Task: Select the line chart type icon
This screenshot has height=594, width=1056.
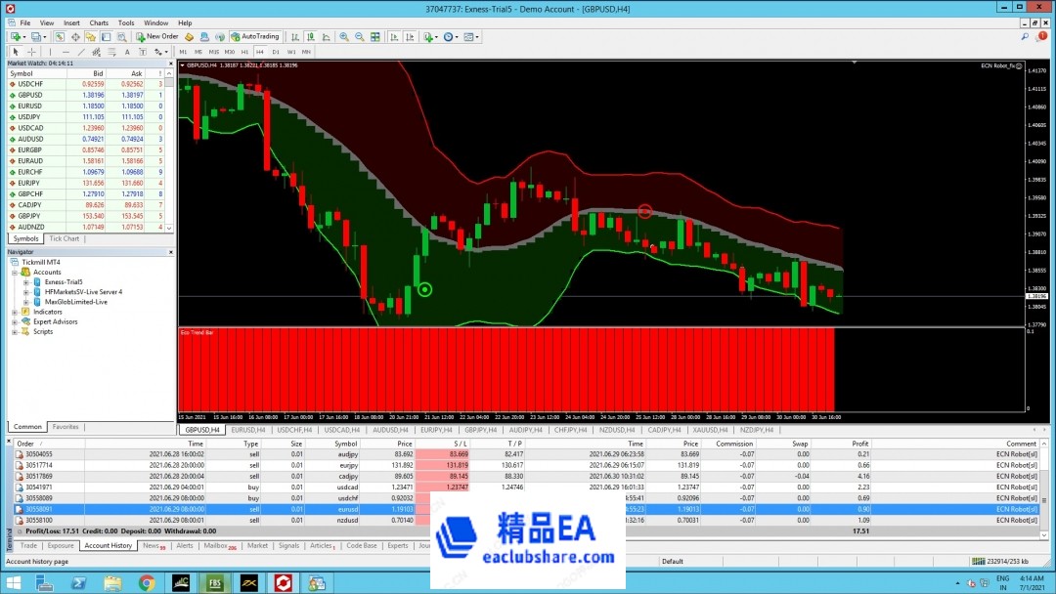Action: tap(326, 37)
